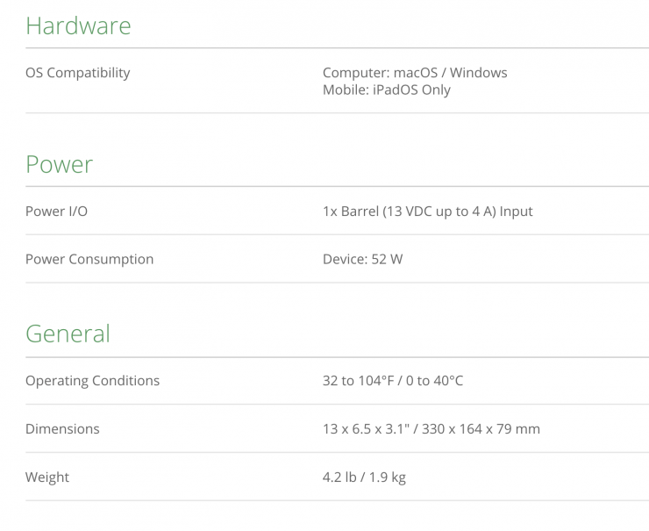This screenshot has width=649, height=531.
Task: Select the Operating Conditions label
Action: coord(92,381)
